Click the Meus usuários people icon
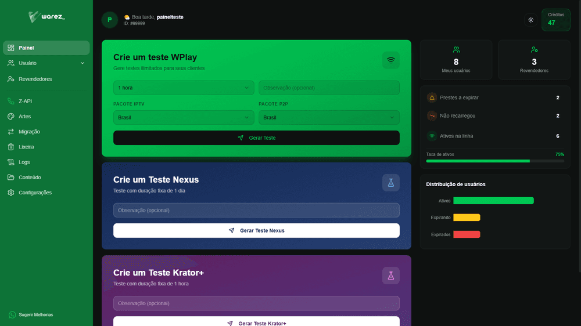This screenshot has width=581, height=326. click(456, 49)
